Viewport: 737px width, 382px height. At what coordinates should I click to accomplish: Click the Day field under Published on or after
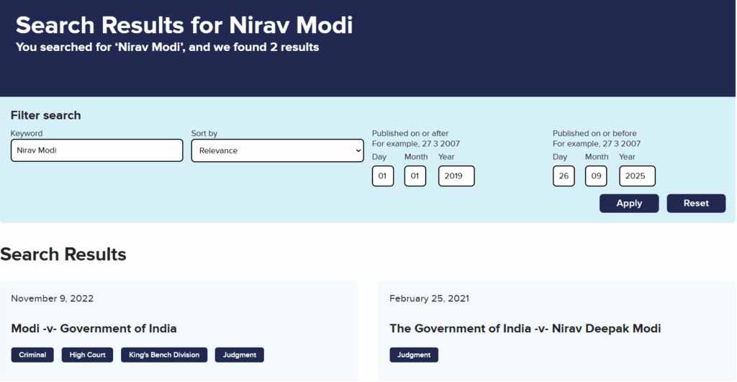point(382,176)
